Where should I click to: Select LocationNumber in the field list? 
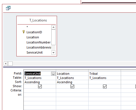[x=39, y=42]
